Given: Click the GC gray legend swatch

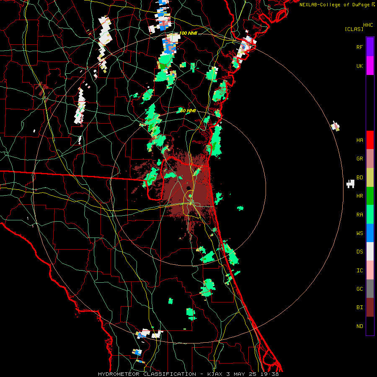Looking at the screenshot, I should [370, 289].
